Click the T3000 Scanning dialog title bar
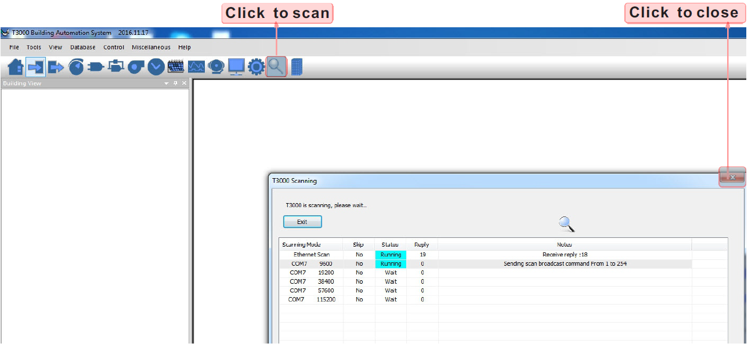Screen dimensions: 755x347 click(493, 180)
